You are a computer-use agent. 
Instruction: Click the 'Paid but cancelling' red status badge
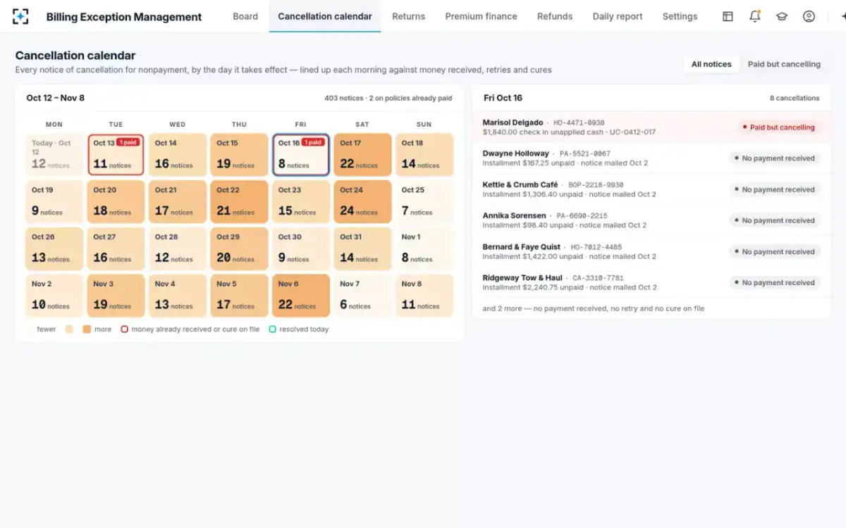(779, 127)
